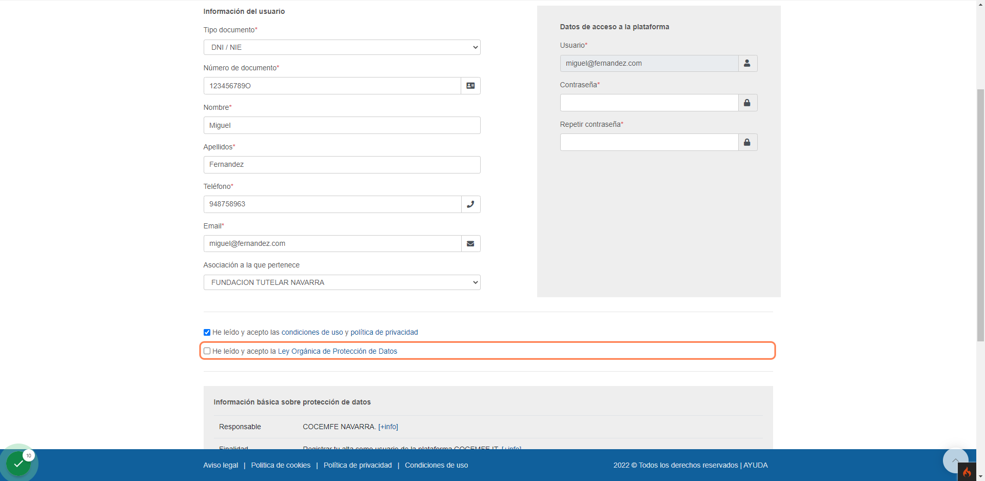
Task: Click the flame icon in bottom corner
Action: (967, 472)
